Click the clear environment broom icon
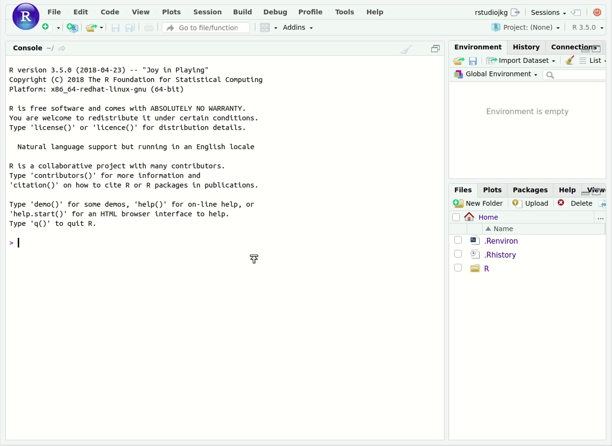 570,60
